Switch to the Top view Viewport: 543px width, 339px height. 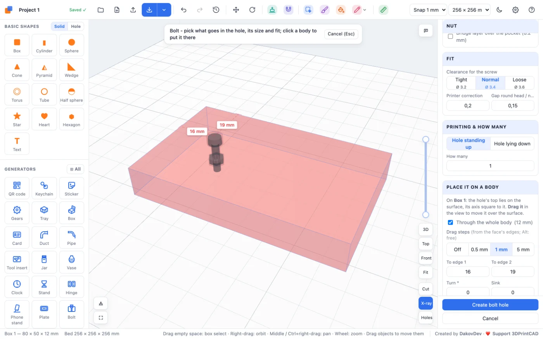point(426,244)
